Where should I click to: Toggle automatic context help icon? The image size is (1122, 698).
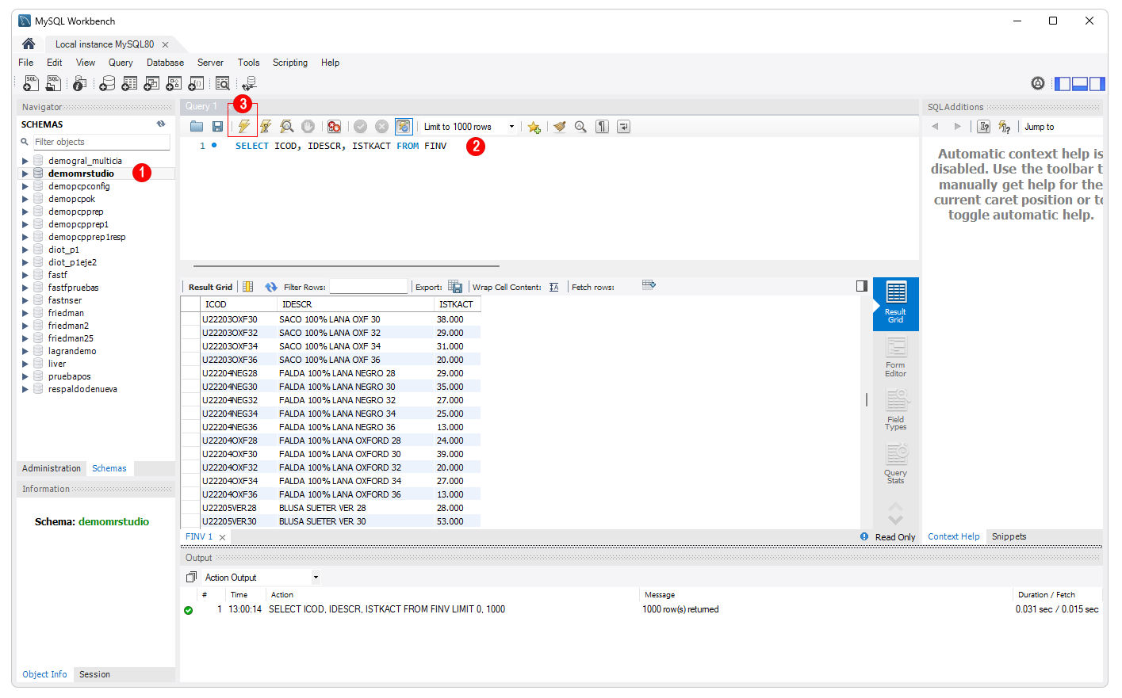[x=1005, y=127]
